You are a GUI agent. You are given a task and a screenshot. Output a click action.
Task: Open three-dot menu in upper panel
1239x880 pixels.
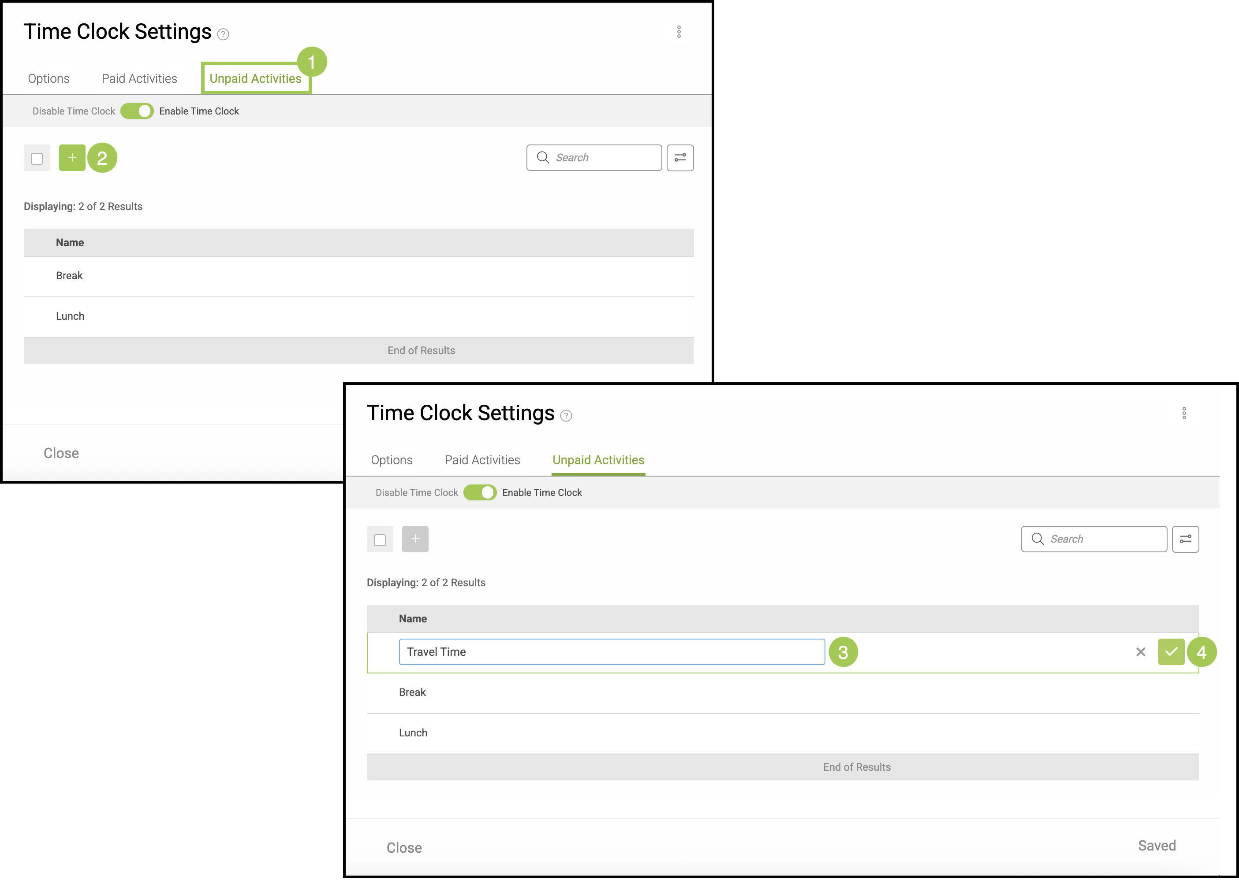click(x=679, y=32)
